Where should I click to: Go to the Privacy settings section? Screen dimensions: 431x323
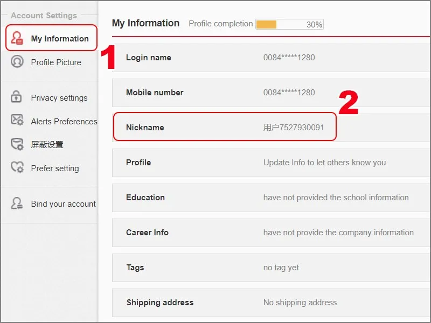click(60, 98)
